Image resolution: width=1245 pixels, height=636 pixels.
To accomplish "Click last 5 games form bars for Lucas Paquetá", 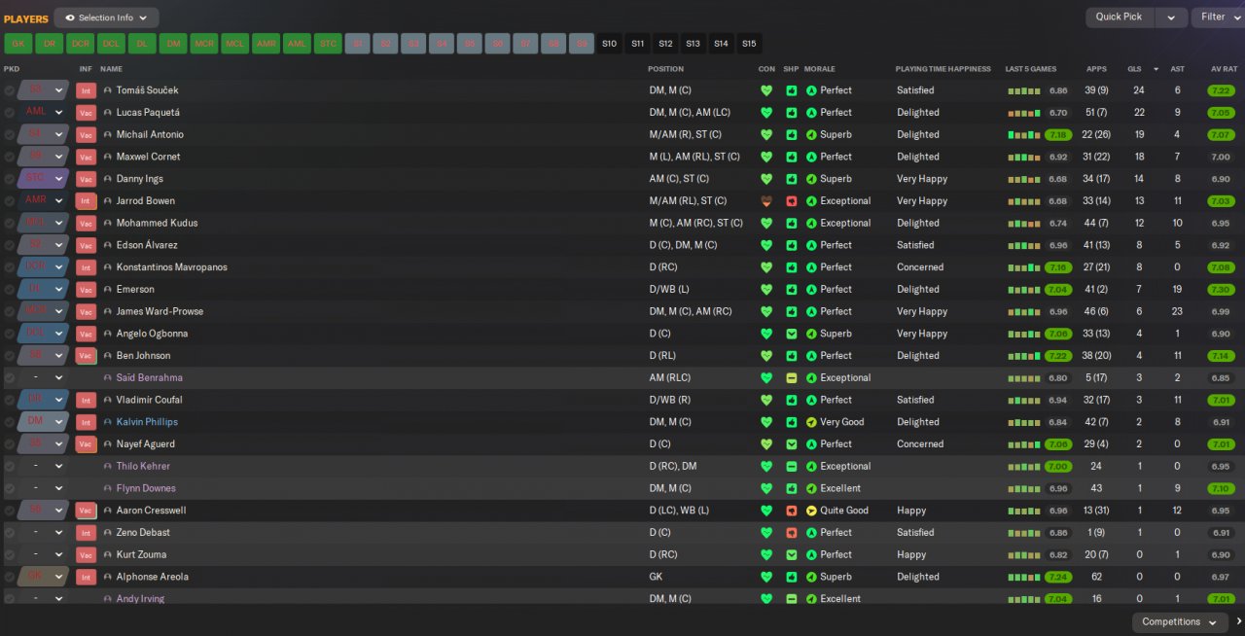I will 1024,113.
